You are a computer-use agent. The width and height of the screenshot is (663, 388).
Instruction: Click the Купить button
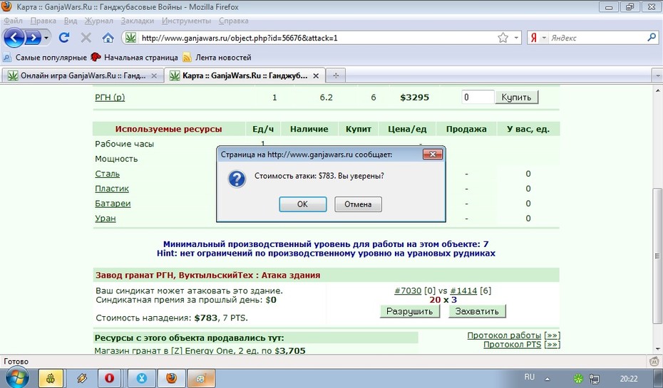click(x=516, y=97)
